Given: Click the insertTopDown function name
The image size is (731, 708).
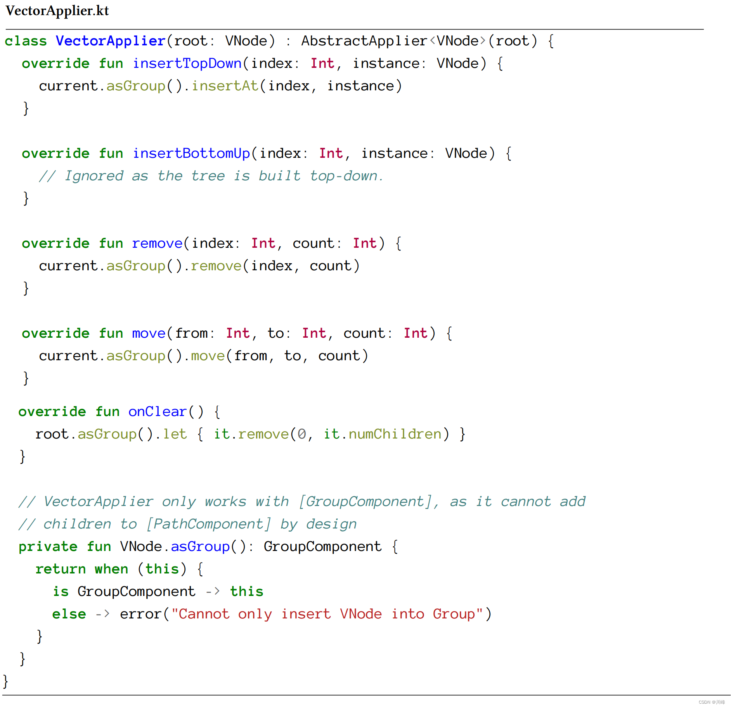Looking at the screenshot, I should (187, 63).
